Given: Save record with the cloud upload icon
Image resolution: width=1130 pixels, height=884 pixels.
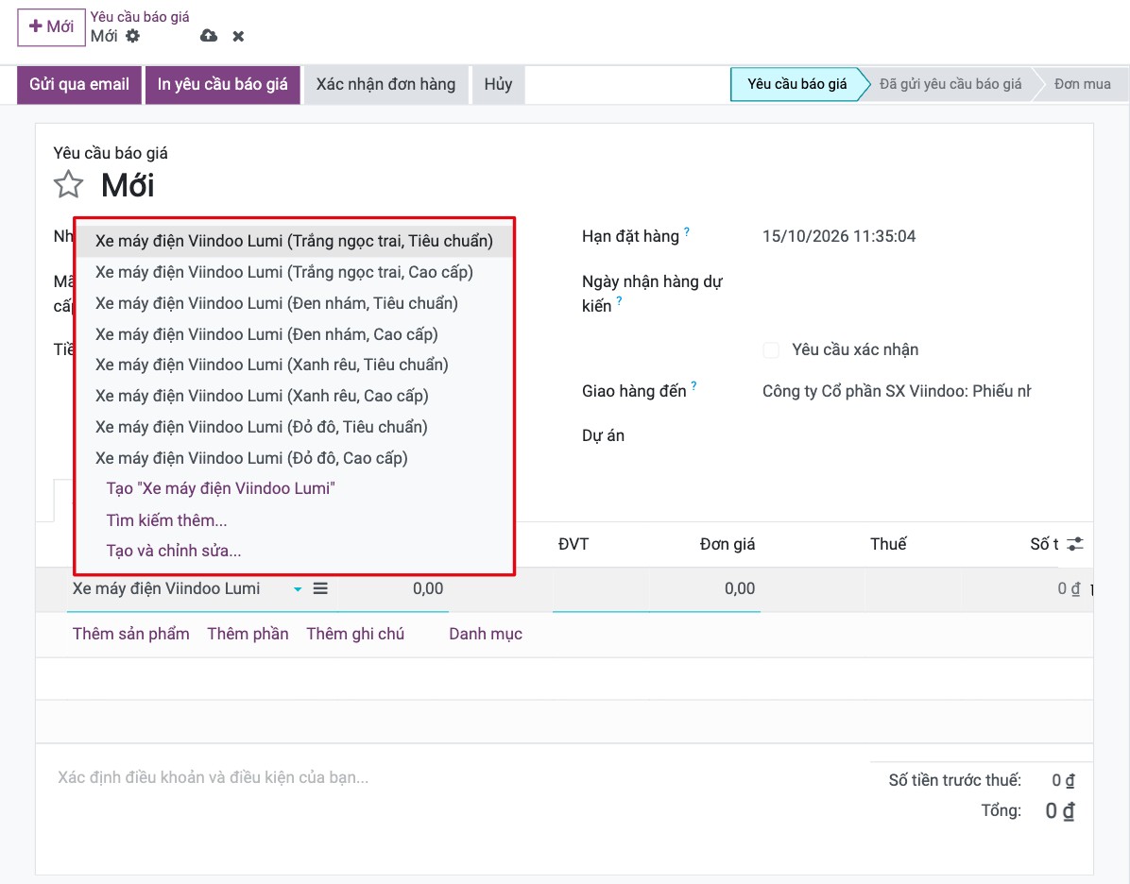Looking at the screenshot, I should (x=209, y=36).
